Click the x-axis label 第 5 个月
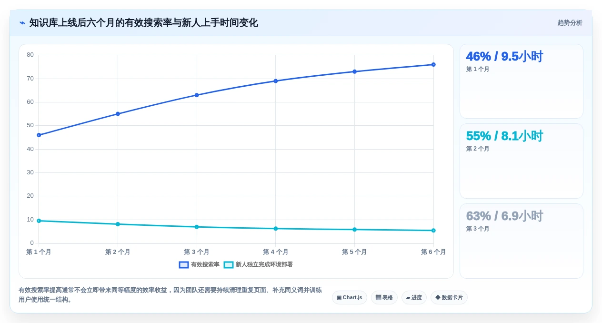The image size is (602, 323). (x=354, y=252)
